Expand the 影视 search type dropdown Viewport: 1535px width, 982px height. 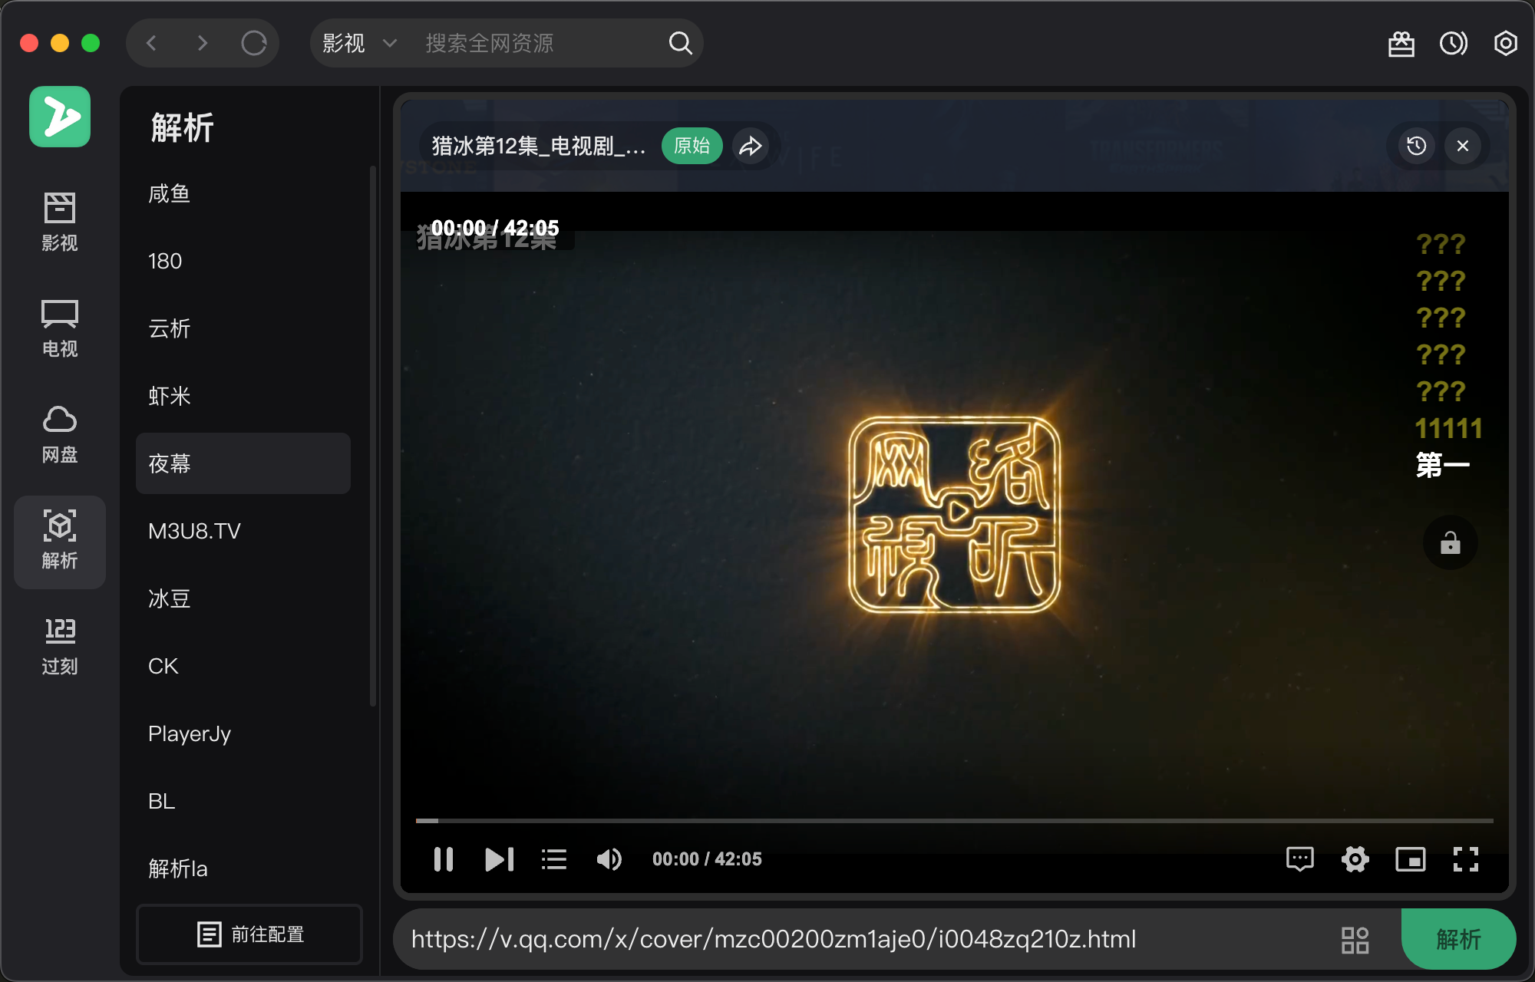[x=359, y=44]
